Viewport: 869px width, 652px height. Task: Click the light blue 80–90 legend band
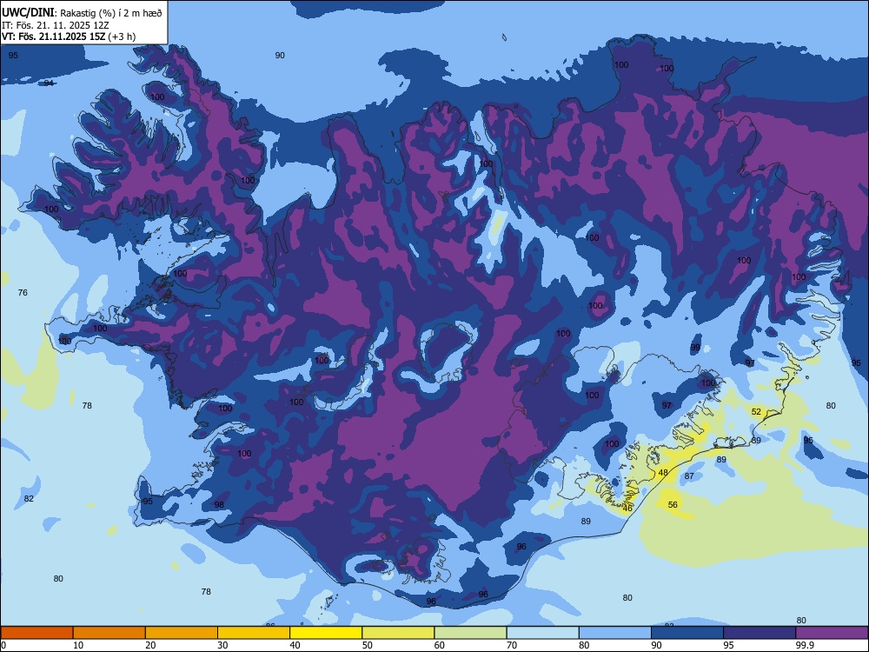tap(615, 633)
